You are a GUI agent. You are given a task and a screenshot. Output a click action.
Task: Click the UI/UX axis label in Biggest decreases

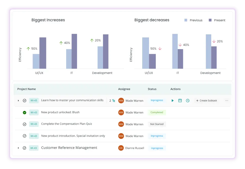149,73
